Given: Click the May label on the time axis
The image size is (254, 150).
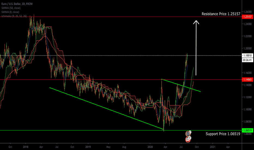Looking at the screenshot, I should pyautogui.click(x=108, y=147).
